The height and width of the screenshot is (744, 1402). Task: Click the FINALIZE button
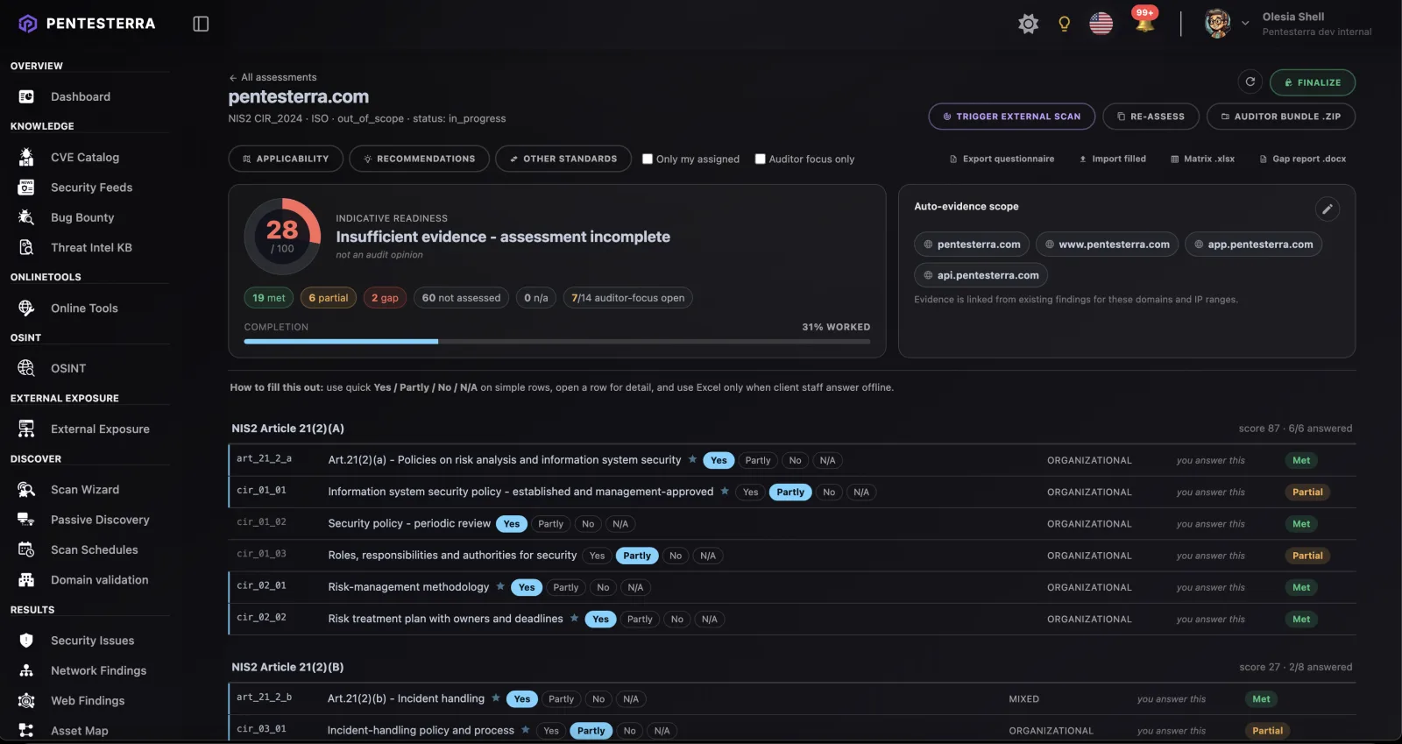tap(1312, 82)
